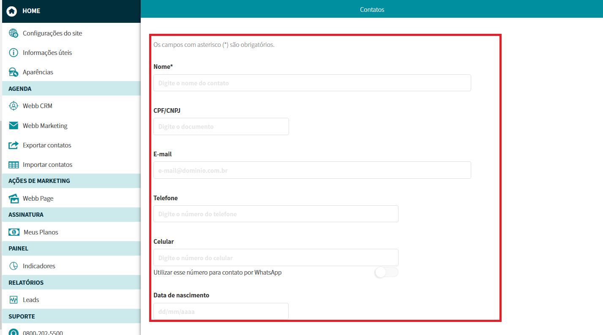Click the Webb Page icon

[14, 199]
